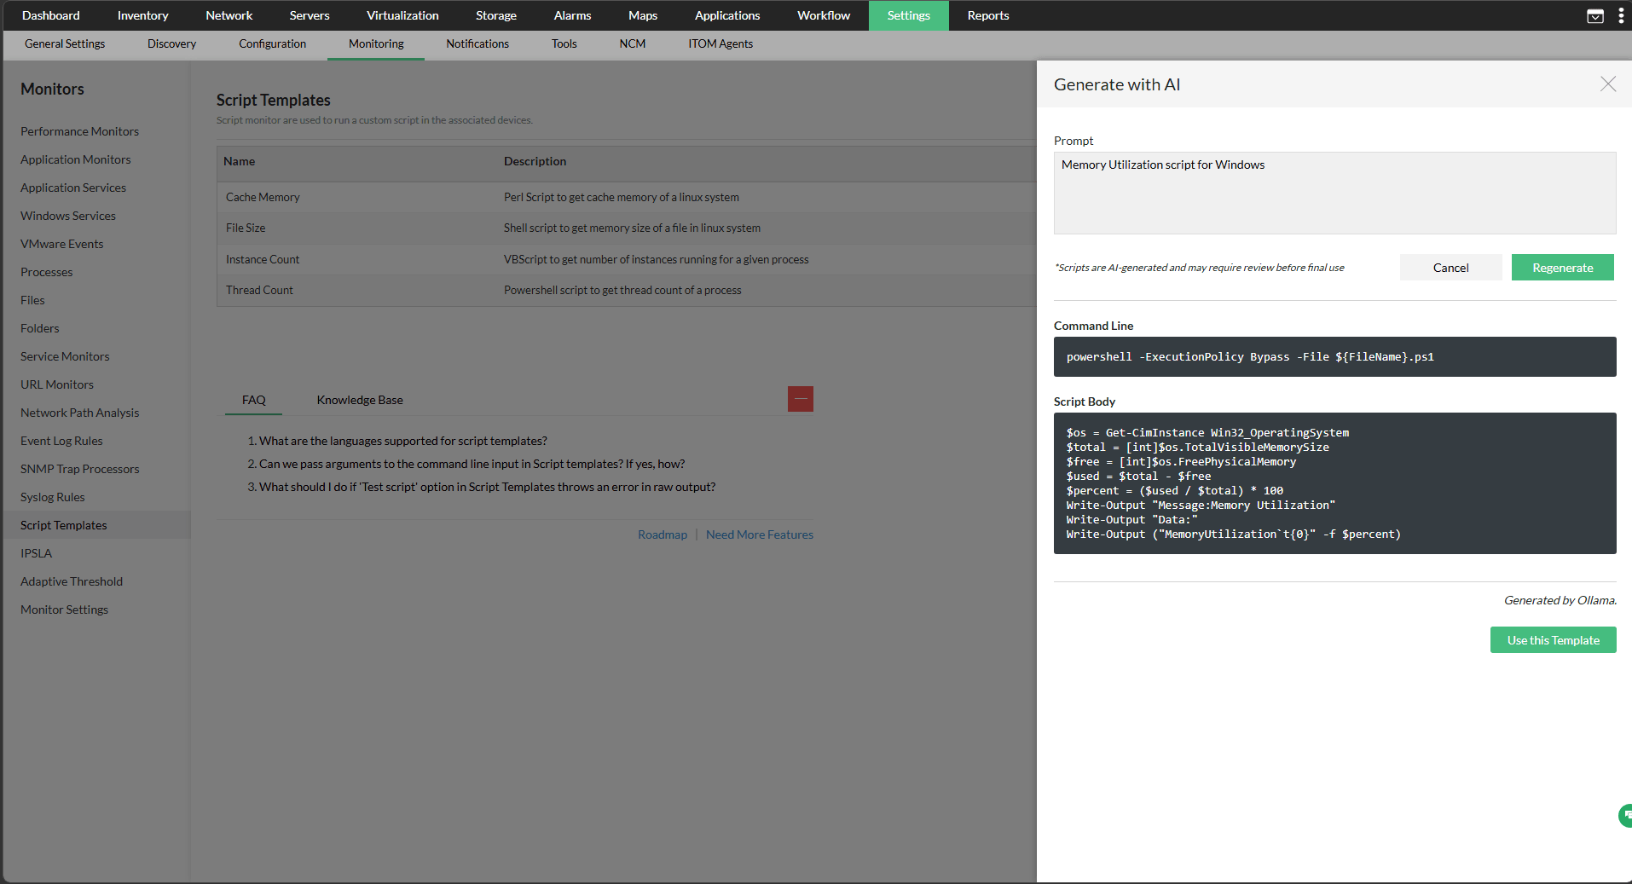
Task: Open the mail icon in top bar
Action: pos(1594,16)
